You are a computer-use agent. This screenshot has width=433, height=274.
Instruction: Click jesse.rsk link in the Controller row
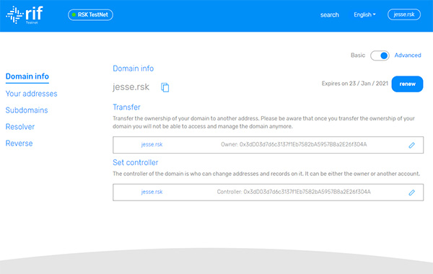pyautogui.click(x=152, y=192)
